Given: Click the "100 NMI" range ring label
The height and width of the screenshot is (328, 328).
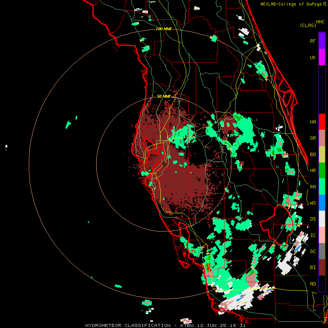Looking at the screenshot, I should click(164, 29).
